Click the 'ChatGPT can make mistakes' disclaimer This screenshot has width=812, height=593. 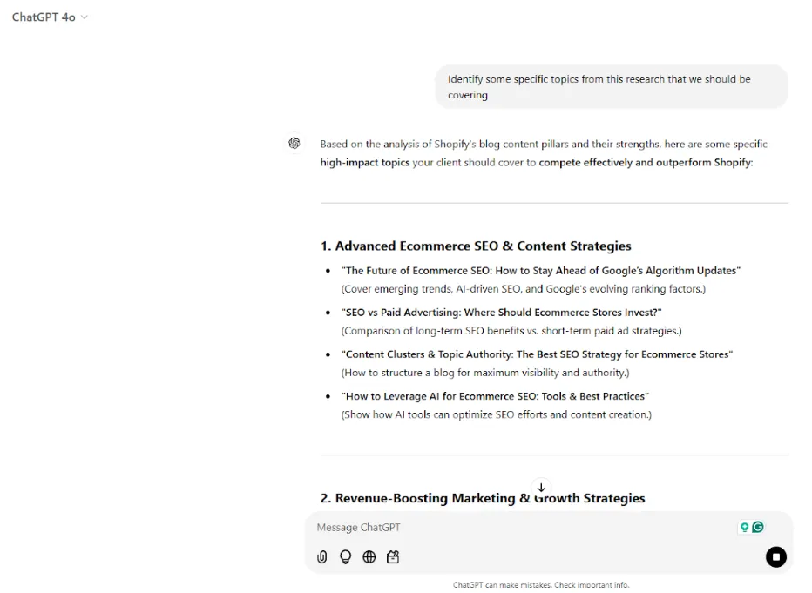(541, 584)
